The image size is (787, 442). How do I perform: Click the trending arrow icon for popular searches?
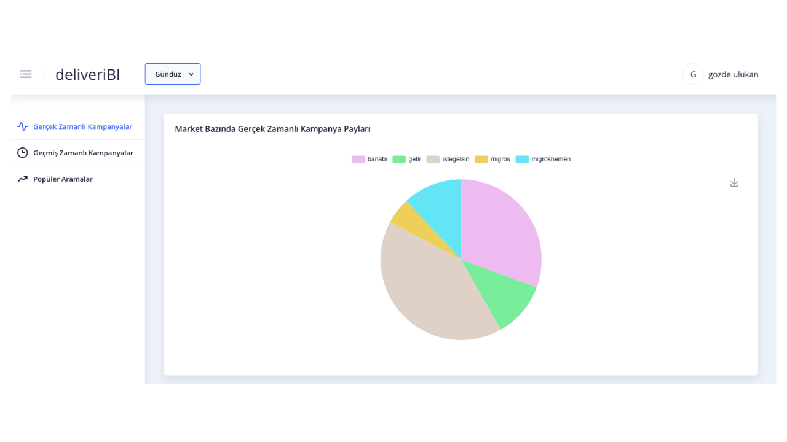point(23,179)
